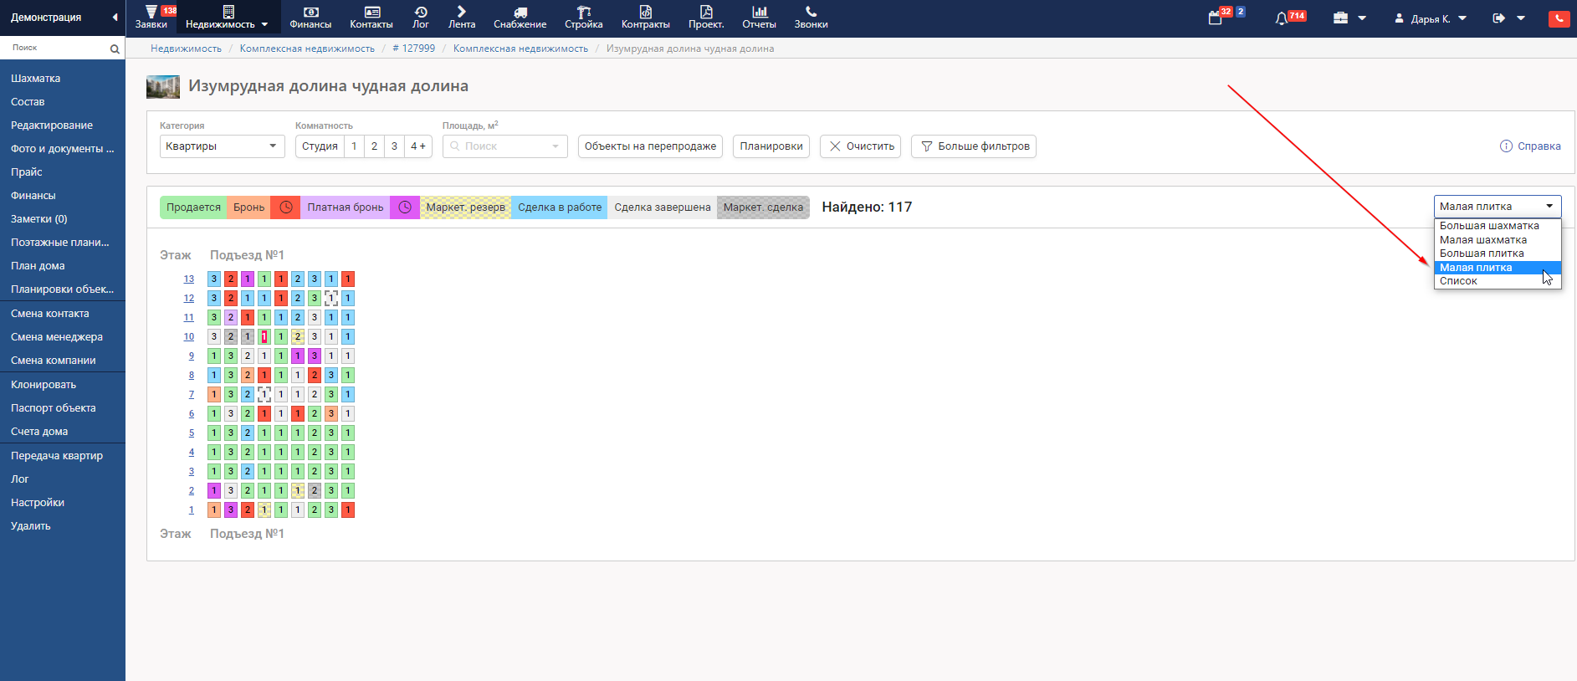Open the Финансы money icon
The width and height of the screenshot is (1577, 681).
pos(310,12)
